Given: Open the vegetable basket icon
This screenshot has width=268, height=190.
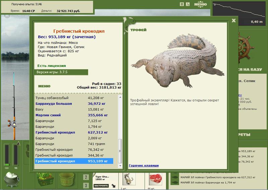Looking at the screenshot, I should click(45, 180).
